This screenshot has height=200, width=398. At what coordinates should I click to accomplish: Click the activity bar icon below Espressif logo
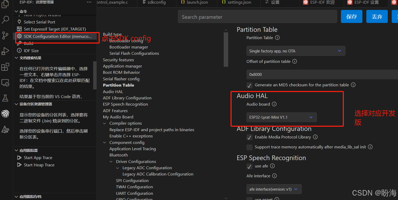tap(5, 129)
